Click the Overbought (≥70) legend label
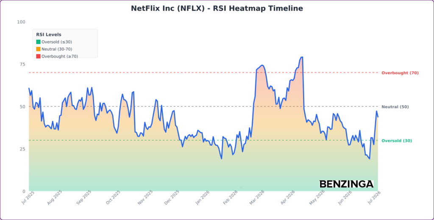The image size is (434, 220). click(x=60, y=56)
